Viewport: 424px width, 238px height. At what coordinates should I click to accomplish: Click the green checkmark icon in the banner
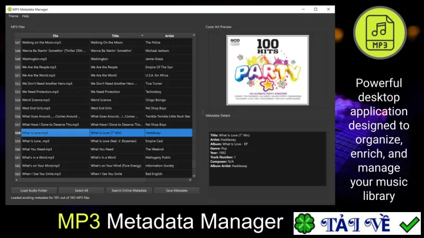[x=410, y=224]
